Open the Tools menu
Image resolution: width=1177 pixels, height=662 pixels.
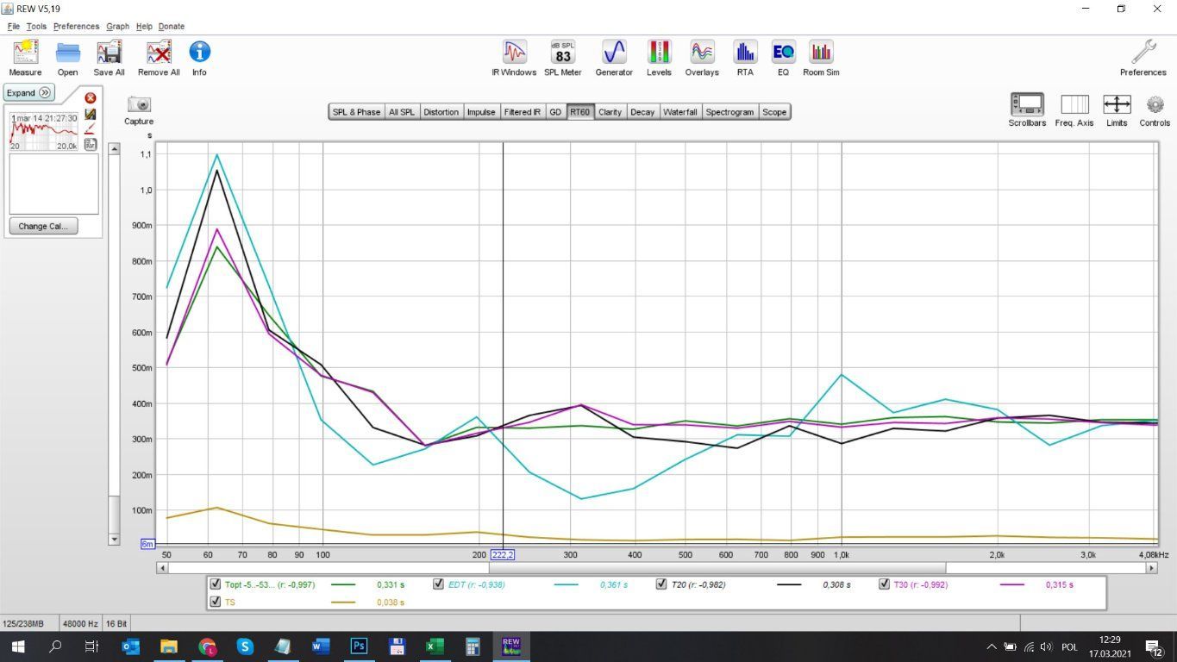[36, 27]
